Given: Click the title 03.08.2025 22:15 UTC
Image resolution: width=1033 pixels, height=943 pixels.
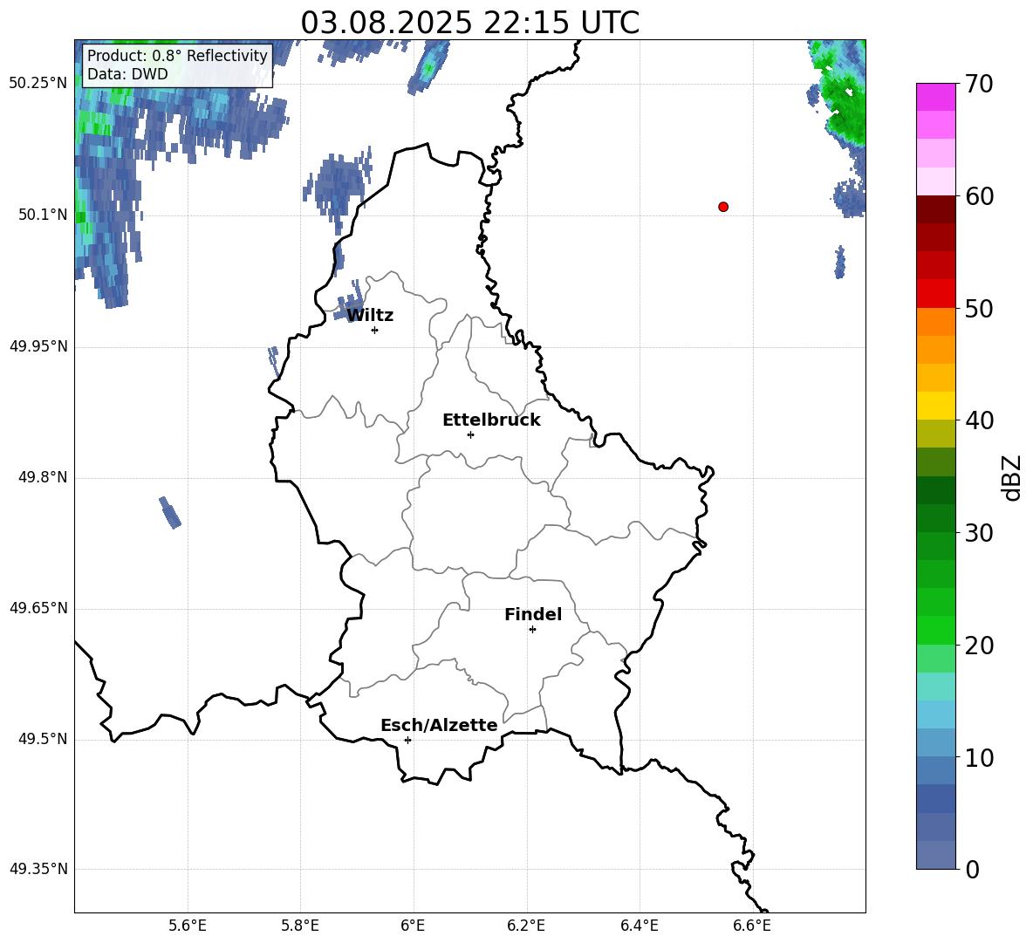Looking at the screenshot, I should tap(469, 23).
